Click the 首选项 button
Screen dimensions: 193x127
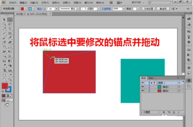pos(163,9)
